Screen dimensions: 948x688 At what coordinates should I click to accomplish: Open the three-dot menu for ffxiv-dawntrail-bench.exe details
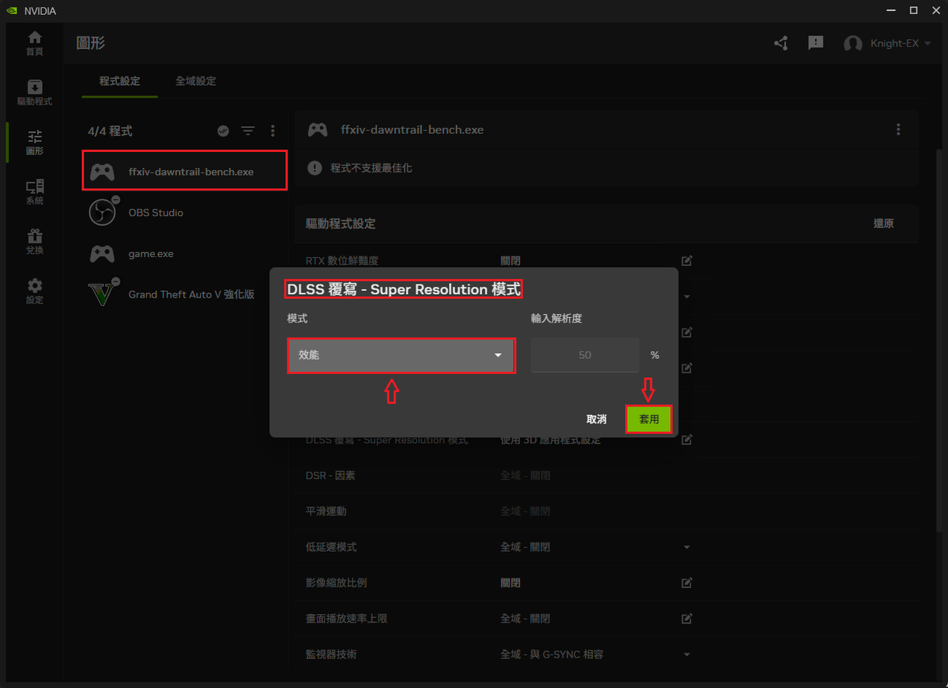click(x=898, y=130)
